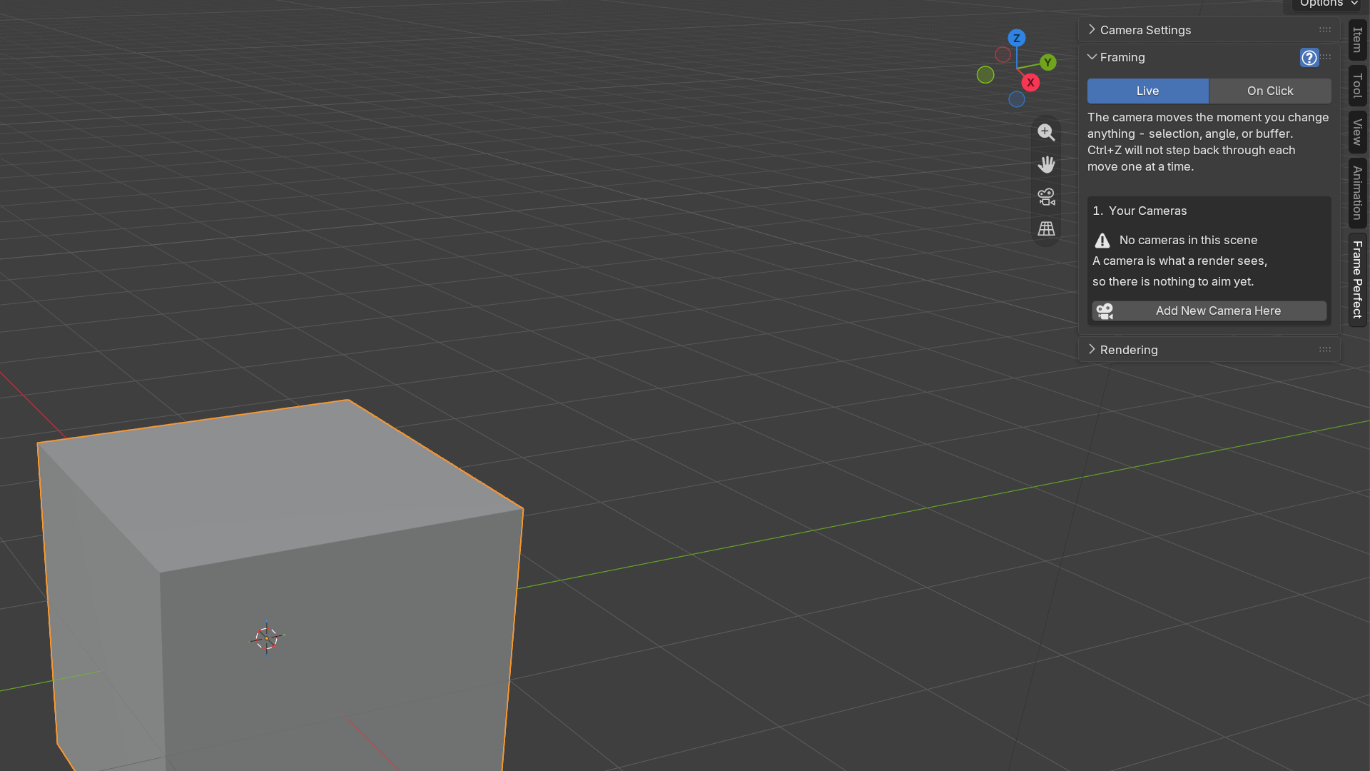Image resolution: width=1370 pixels, height=771 pixels.
Task: Switch to the Animation sidebar tab
Action: [x=1357, y=193]
